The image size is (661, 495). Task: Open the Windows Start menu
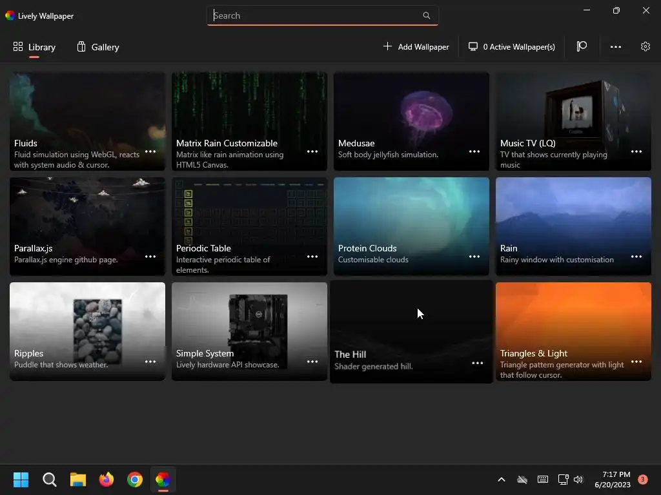coord(21,480)
